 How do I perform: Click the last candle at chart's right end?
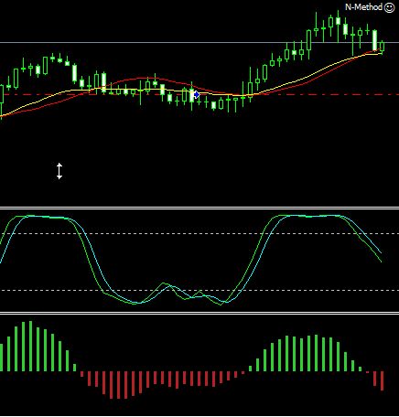383,47
